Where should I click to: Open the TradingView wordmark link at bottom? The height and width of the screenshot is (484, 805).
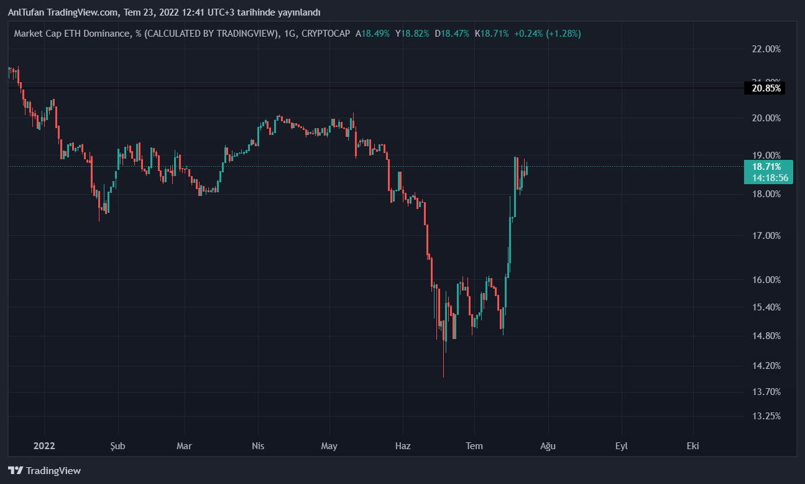pyautogui.click(x=53, y=471)
